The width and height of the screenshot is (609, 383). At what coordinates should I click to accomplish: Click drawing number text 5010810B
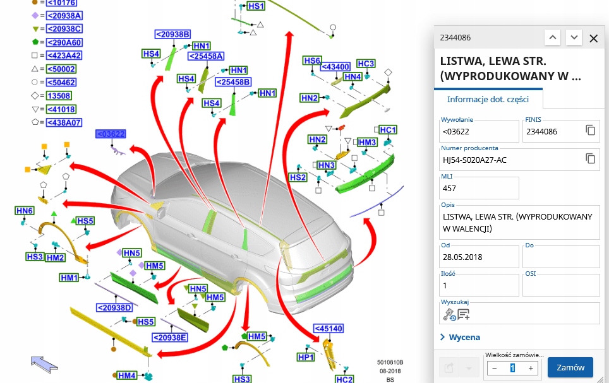pyautogui.click(x=390, y=362)
